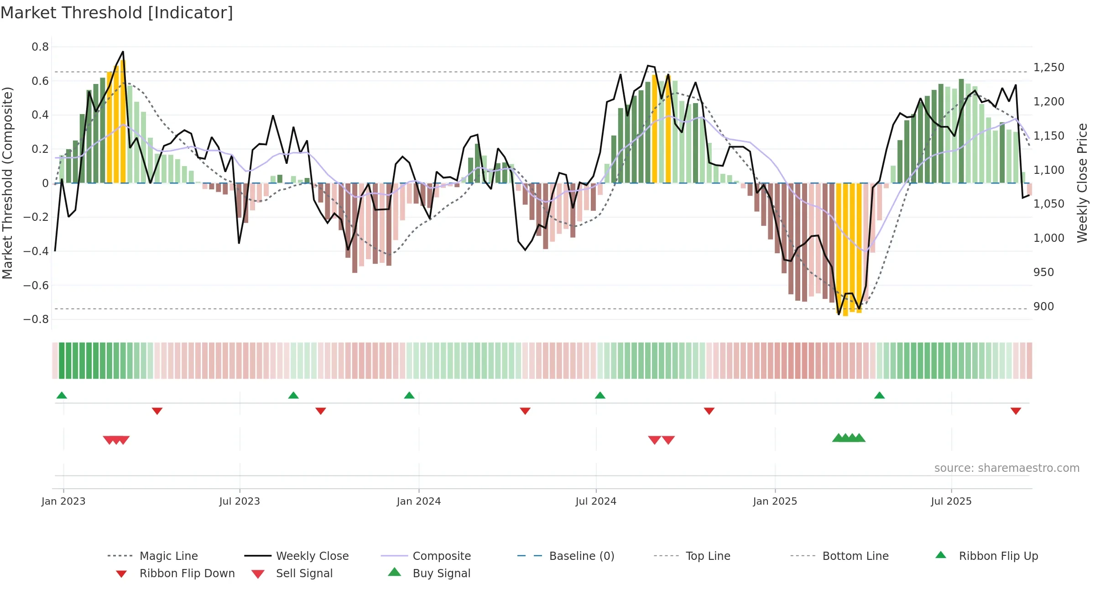The image size is (1095, 616).
Task: Click the Weekly Close Price axis title
Action: click(x=1082, y=183)
